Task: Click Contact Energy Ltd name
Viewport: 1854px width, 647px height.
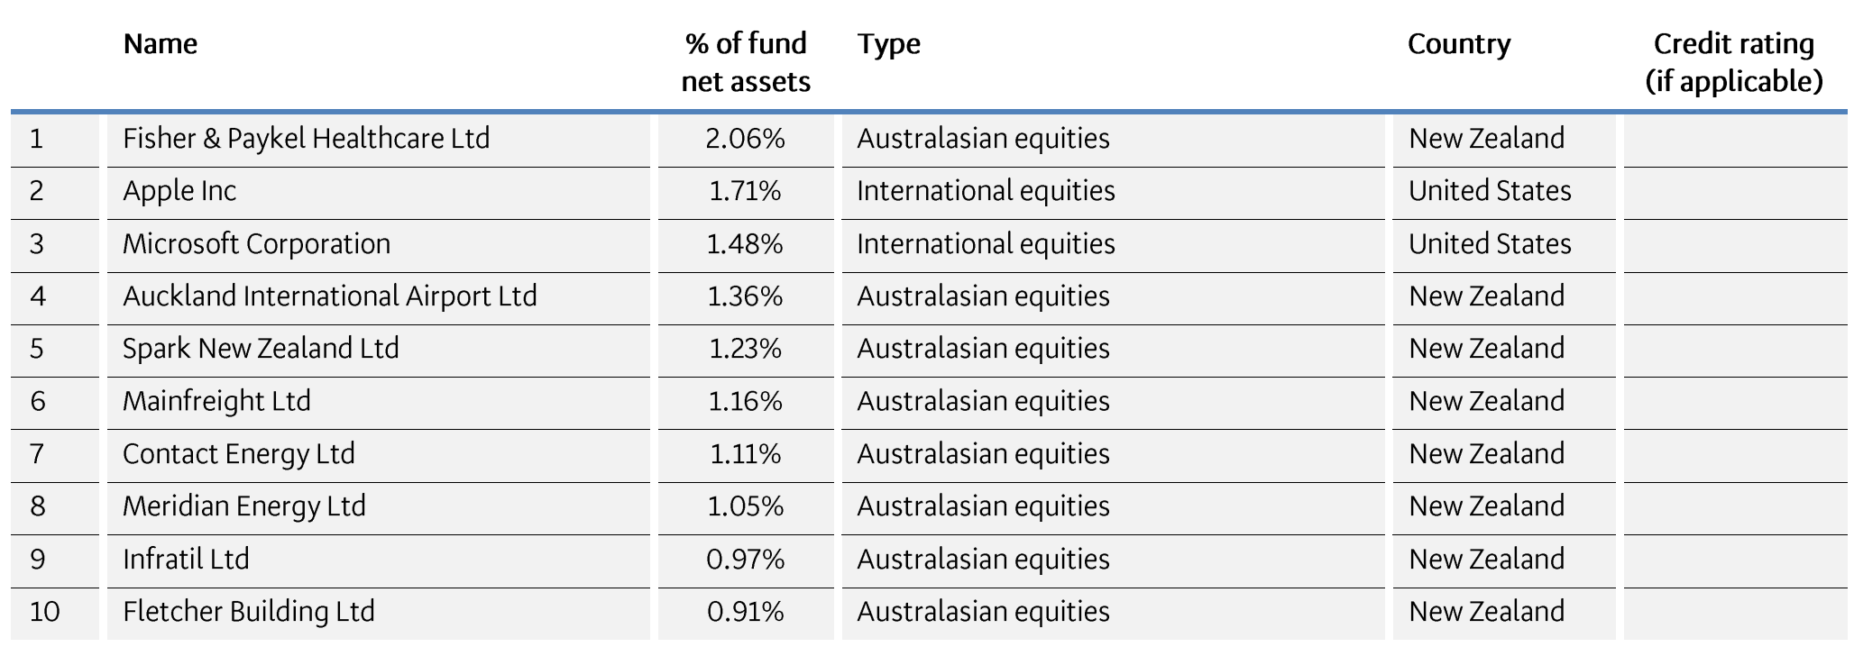Action: tap(238, 454)
